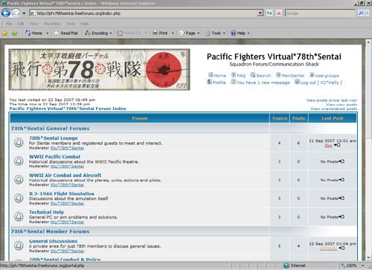This screenshot has height=270, width=372.
Task: Click 'View your posts' link
Action: [341, 105]
